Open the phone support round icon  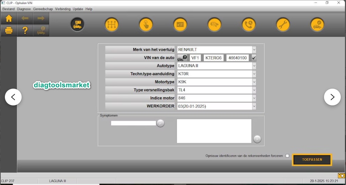249,24
